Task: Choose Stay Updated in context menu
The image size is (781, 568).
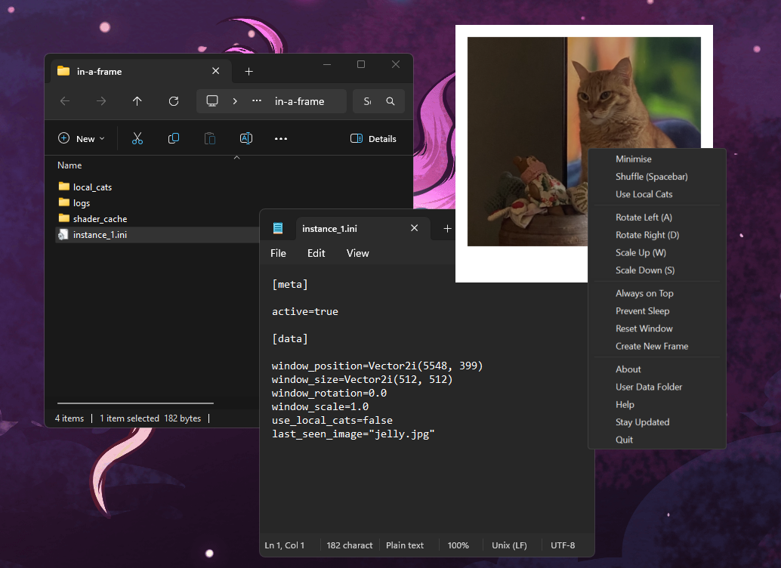Action: [643, 422]
